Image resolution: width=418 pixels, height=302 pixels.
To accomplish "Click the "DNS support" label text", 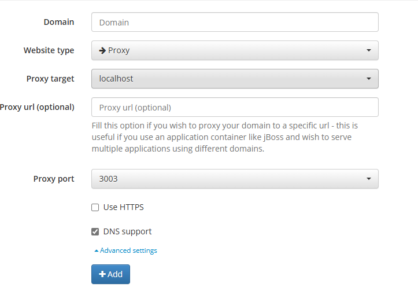I will click(x=127, y=231).
